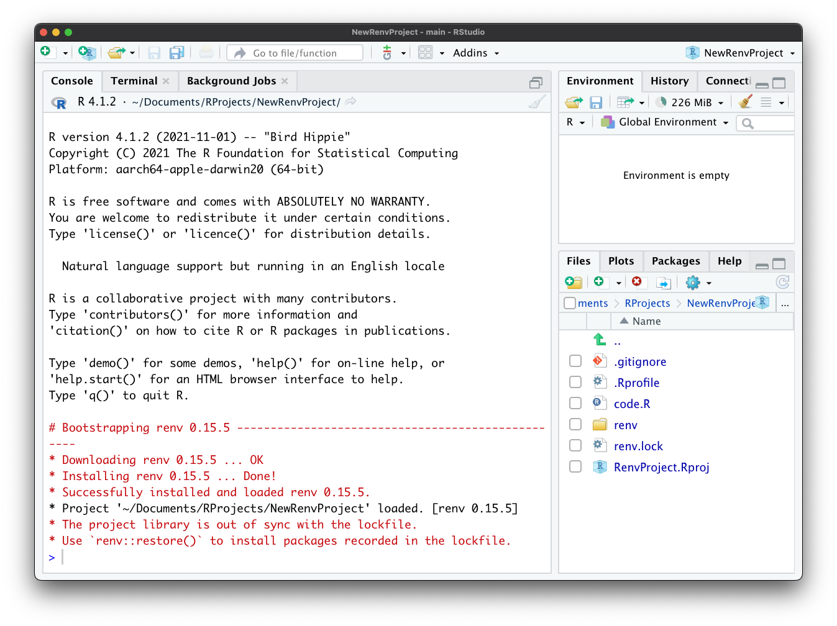Click the Print icon in main toolbar
This screenshot has width=837, height=626.
[206, 53]
